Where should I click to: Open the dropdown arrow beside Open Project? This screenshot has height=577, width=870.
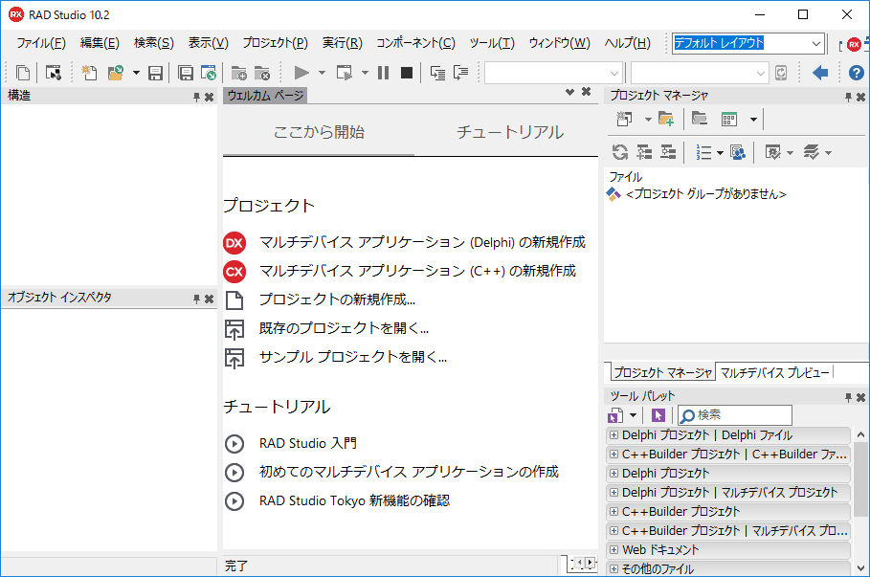point(136,73)
